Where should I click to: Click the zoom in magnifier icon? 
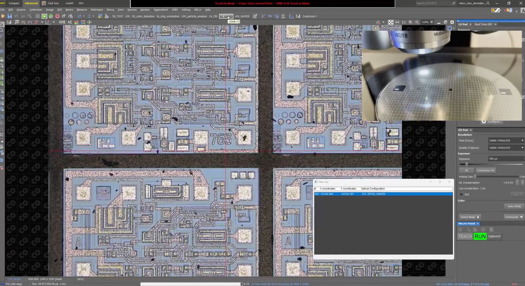[x=410, y=22]
